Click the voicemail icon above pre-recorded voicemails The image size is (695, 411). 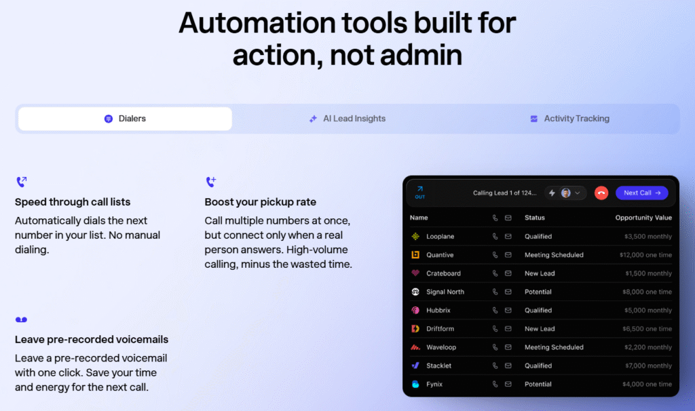[x=21, y=320]
